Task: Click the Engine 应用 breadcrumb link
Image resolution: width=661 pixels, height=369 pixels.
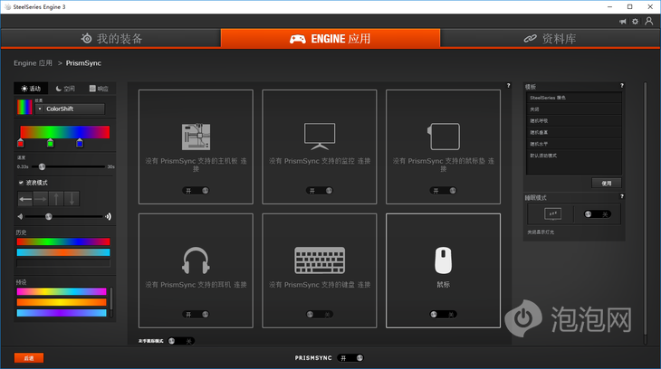Action: point(33,62)
